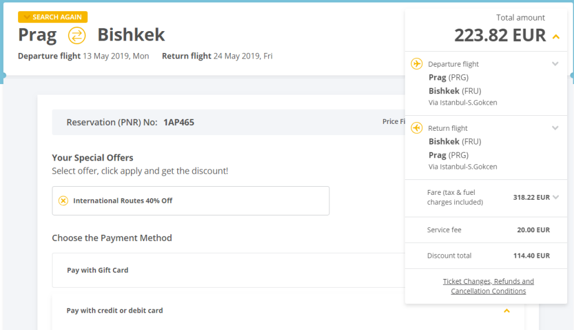Choose Pay with Gift Card method
574x330 pixels.
click(x=98, y=270)
